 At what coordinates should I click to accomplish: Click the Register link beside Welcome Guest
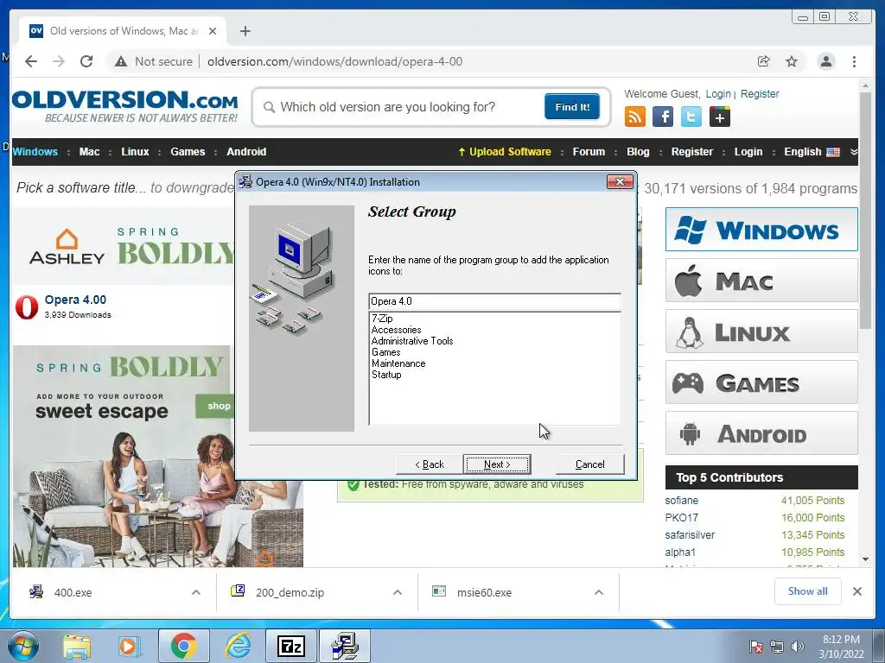coord(759,93)
